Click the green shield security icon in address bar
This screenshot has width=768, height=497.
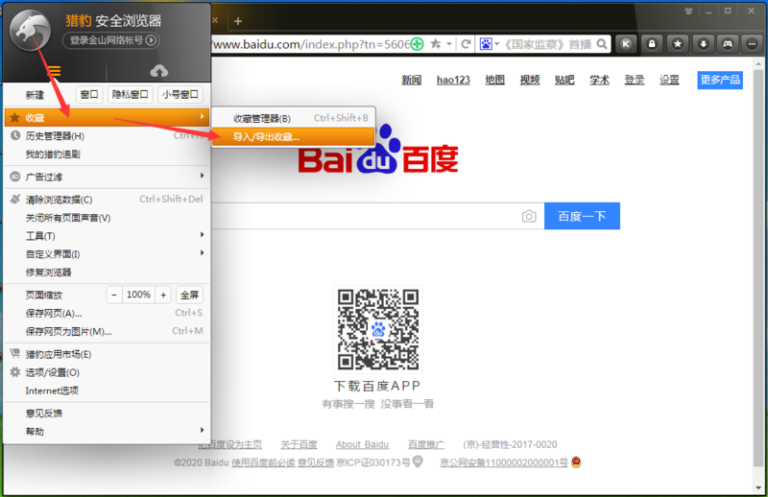417,44
